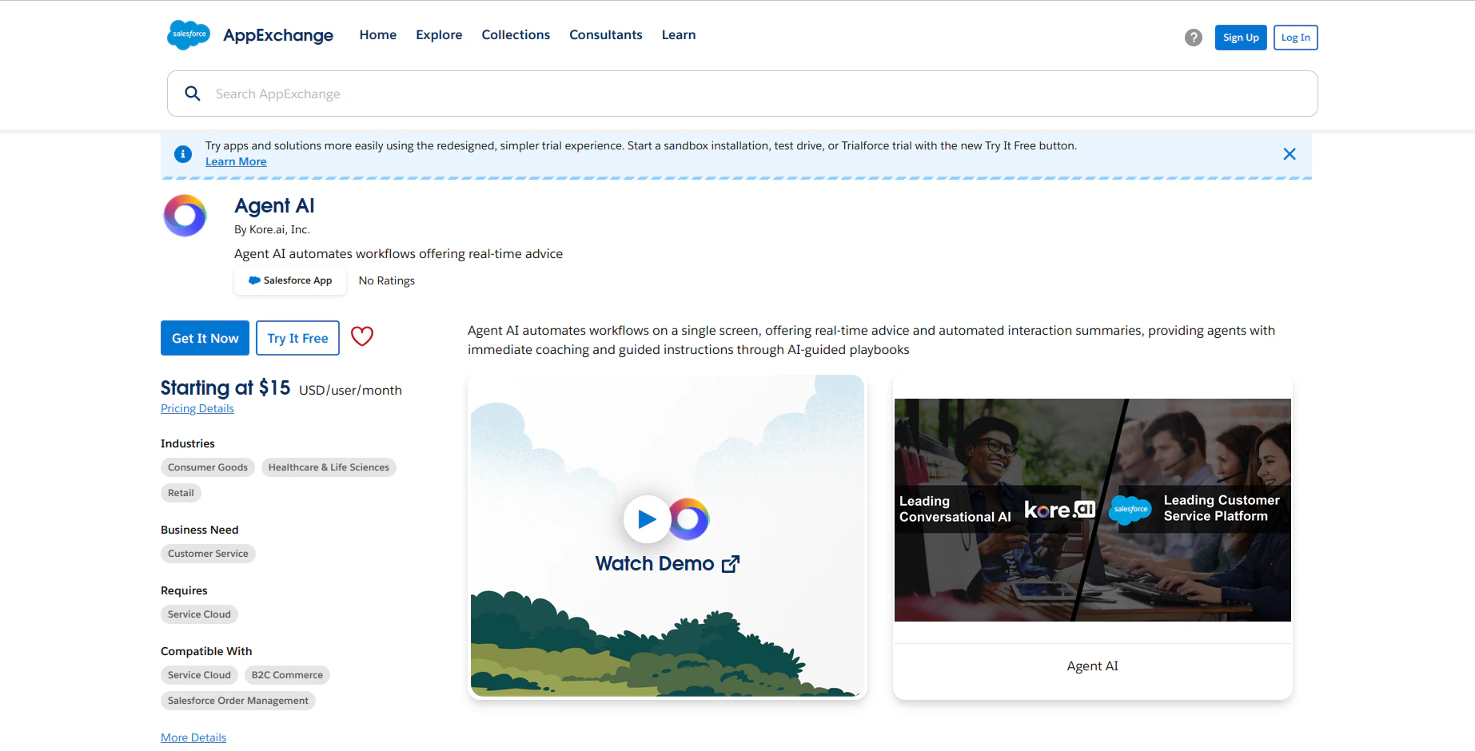Image resolution: width=1475 pixels, height=751 pixels.
Task: Click the search magnifying glass icon
Action: tap(193, 93)
